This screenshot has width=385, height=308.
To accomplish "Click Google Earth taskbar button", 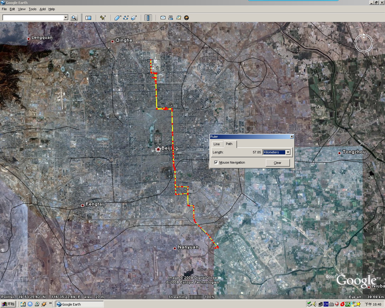I will [80, 304].
